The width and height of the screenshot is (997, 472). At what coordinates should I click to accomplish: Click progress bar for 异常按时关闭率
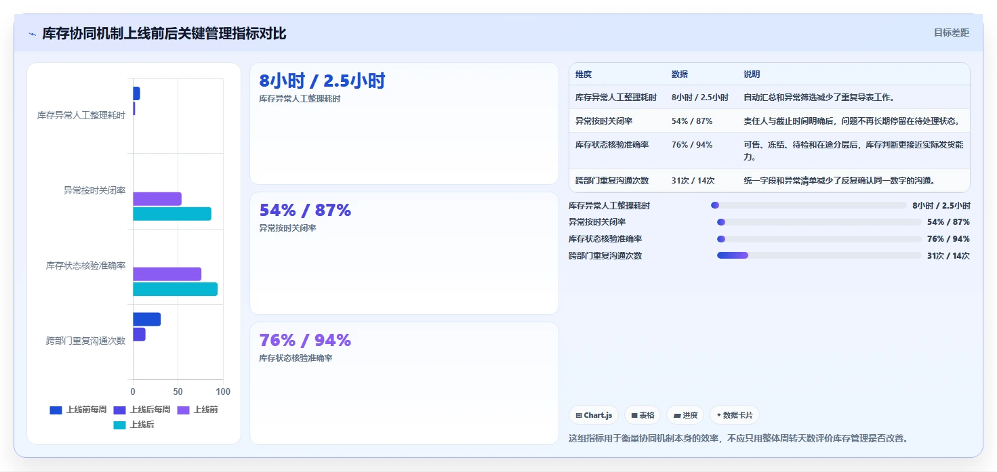[x=819, y=222]
